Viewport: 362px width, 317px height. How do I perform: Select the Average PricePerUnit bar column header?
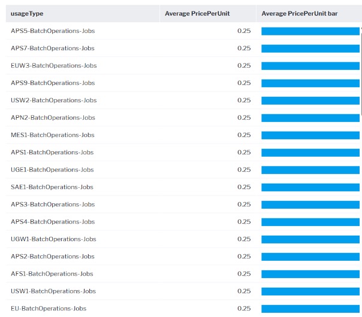tap(299, 13)
